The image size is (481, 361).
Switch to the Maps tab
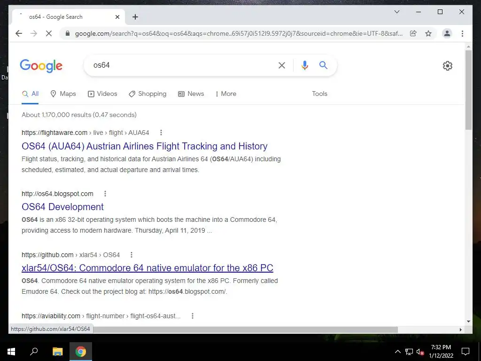[63, 94]
